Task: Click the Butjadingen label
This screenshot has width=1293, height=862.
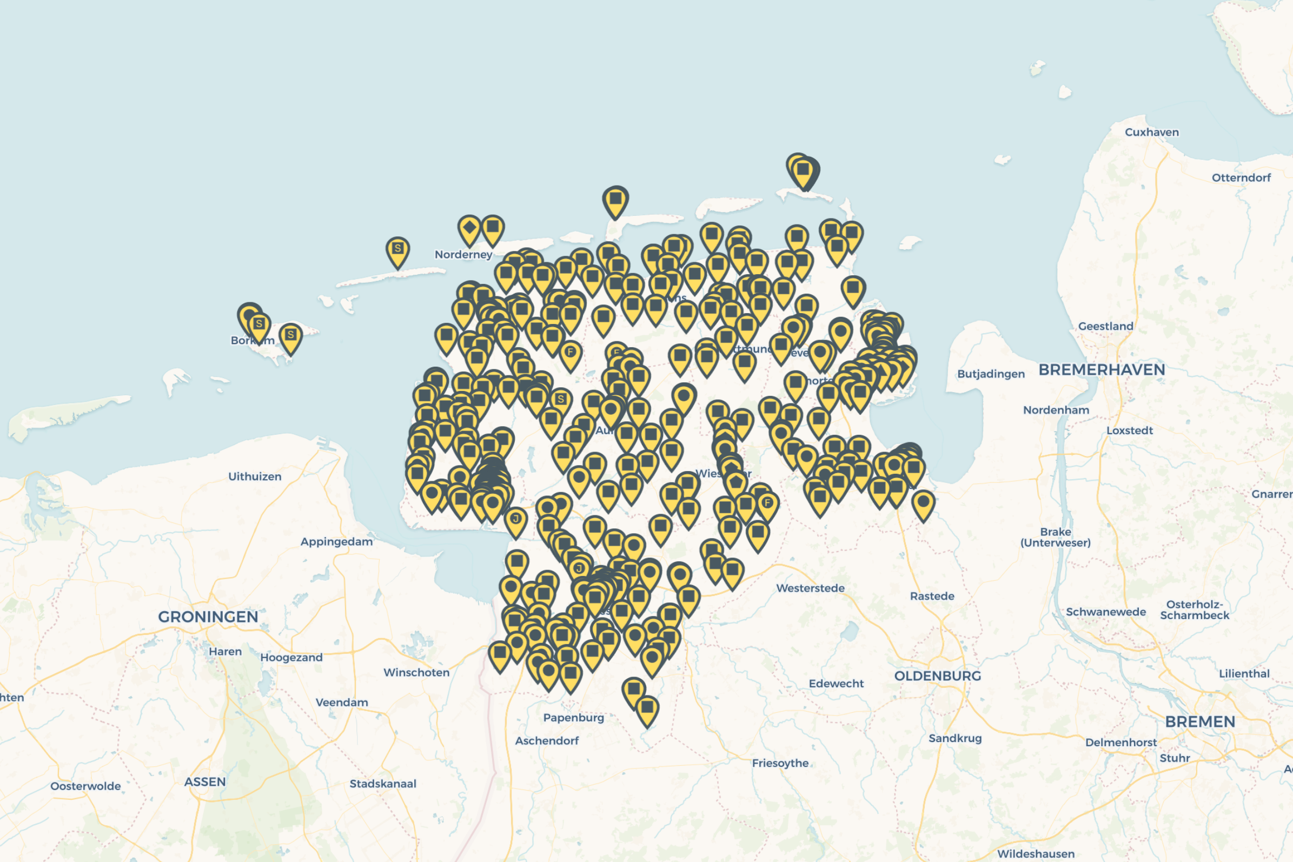Action: pos(991,374)
